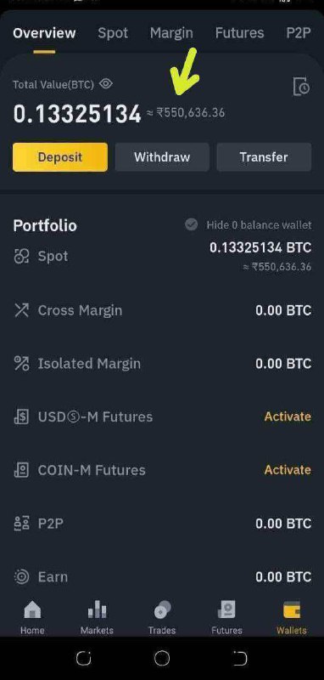Screen dimensions: 324x680
Task: Tap the COIN-M Futures icon
Action: (22, 470)
